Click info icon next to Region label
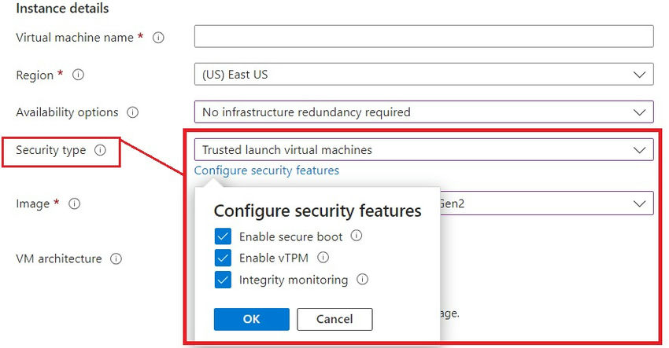The width and height of the screenshot is (669, 348). click(x=78, y=75)
